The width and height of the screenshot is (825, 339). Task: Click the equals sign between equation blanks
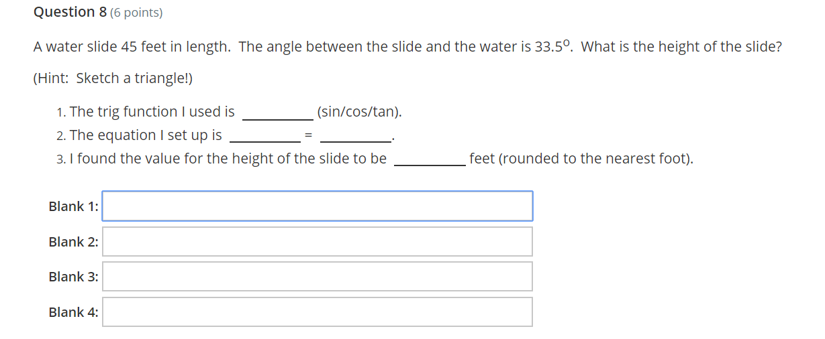[x=309, y=136]
